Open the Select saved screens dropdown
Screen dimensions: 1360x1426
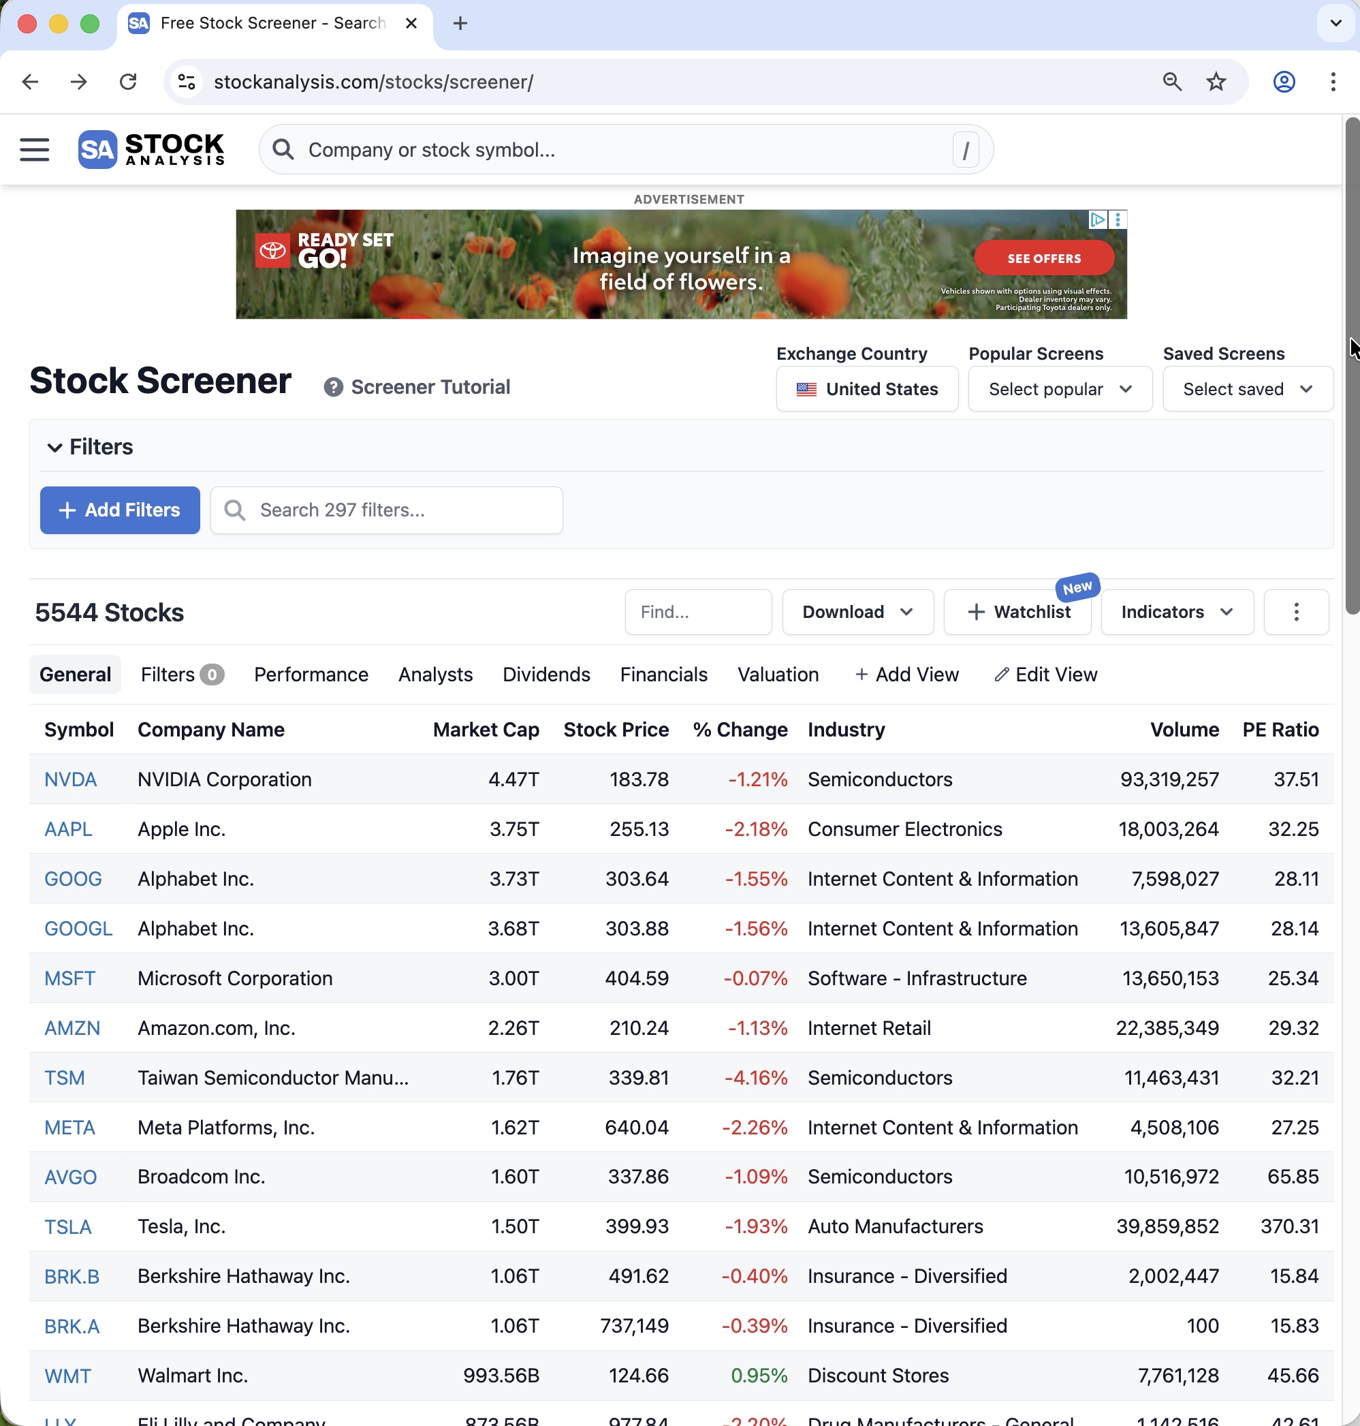point(1247,389)
